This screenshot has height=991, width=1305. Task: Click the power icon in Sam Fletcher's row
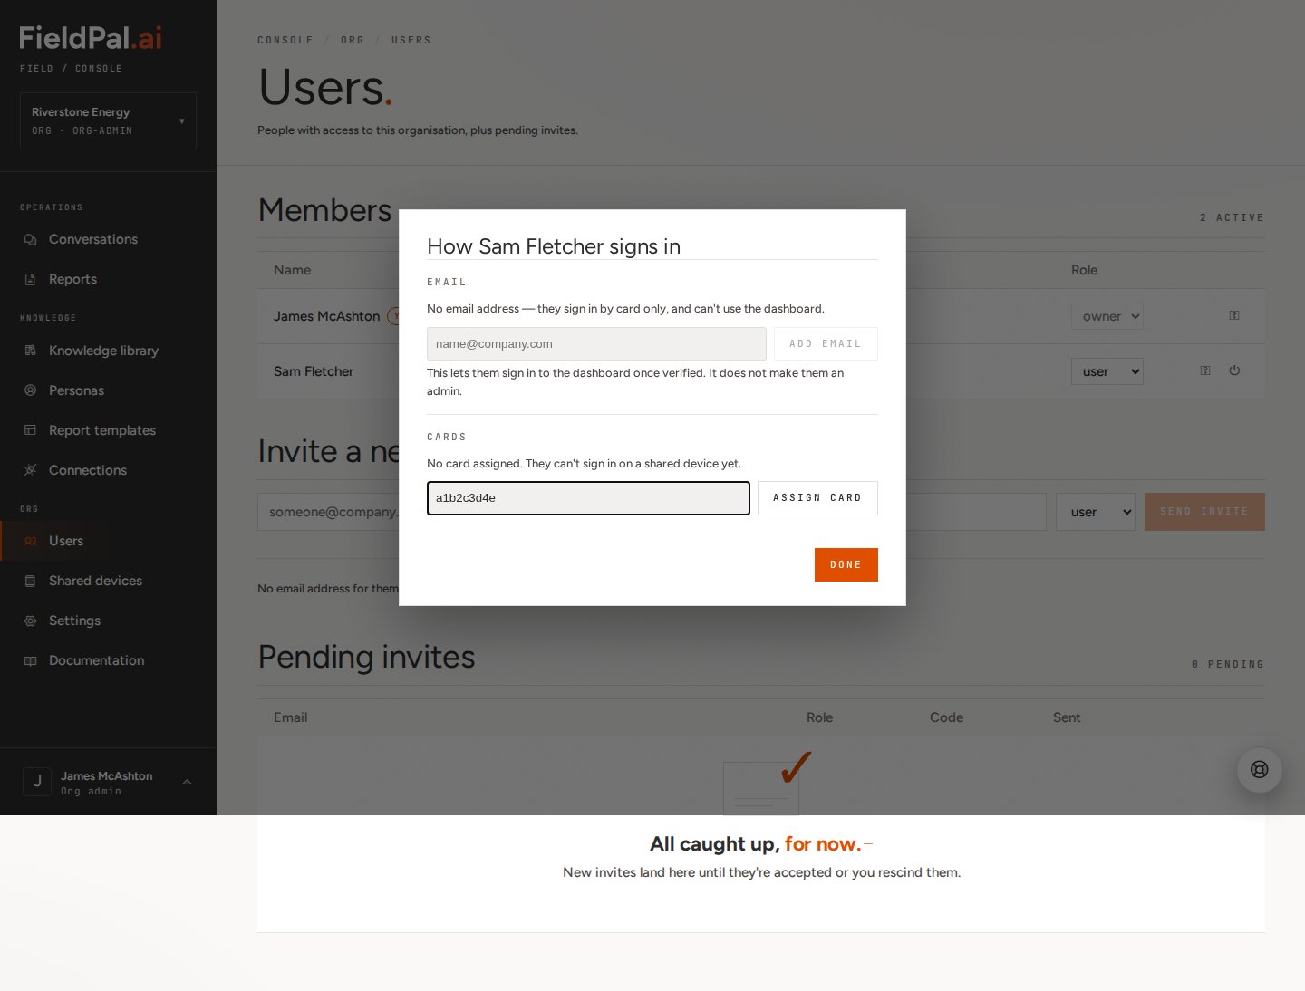[1234, 370]
